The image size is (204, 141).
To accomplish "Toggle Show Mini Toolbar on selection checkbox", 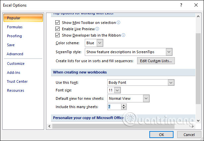I will click(58, 23).
